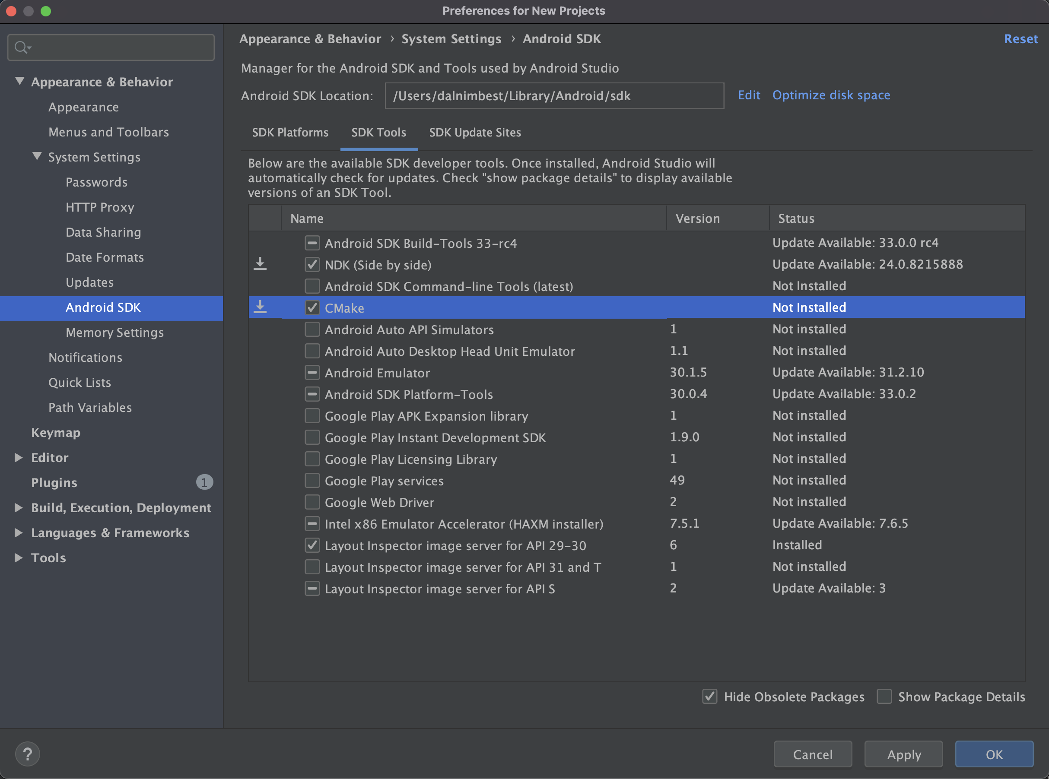
Task: Click Appearance & Behavior in the breadcrumb
Action: click(310, 39)
